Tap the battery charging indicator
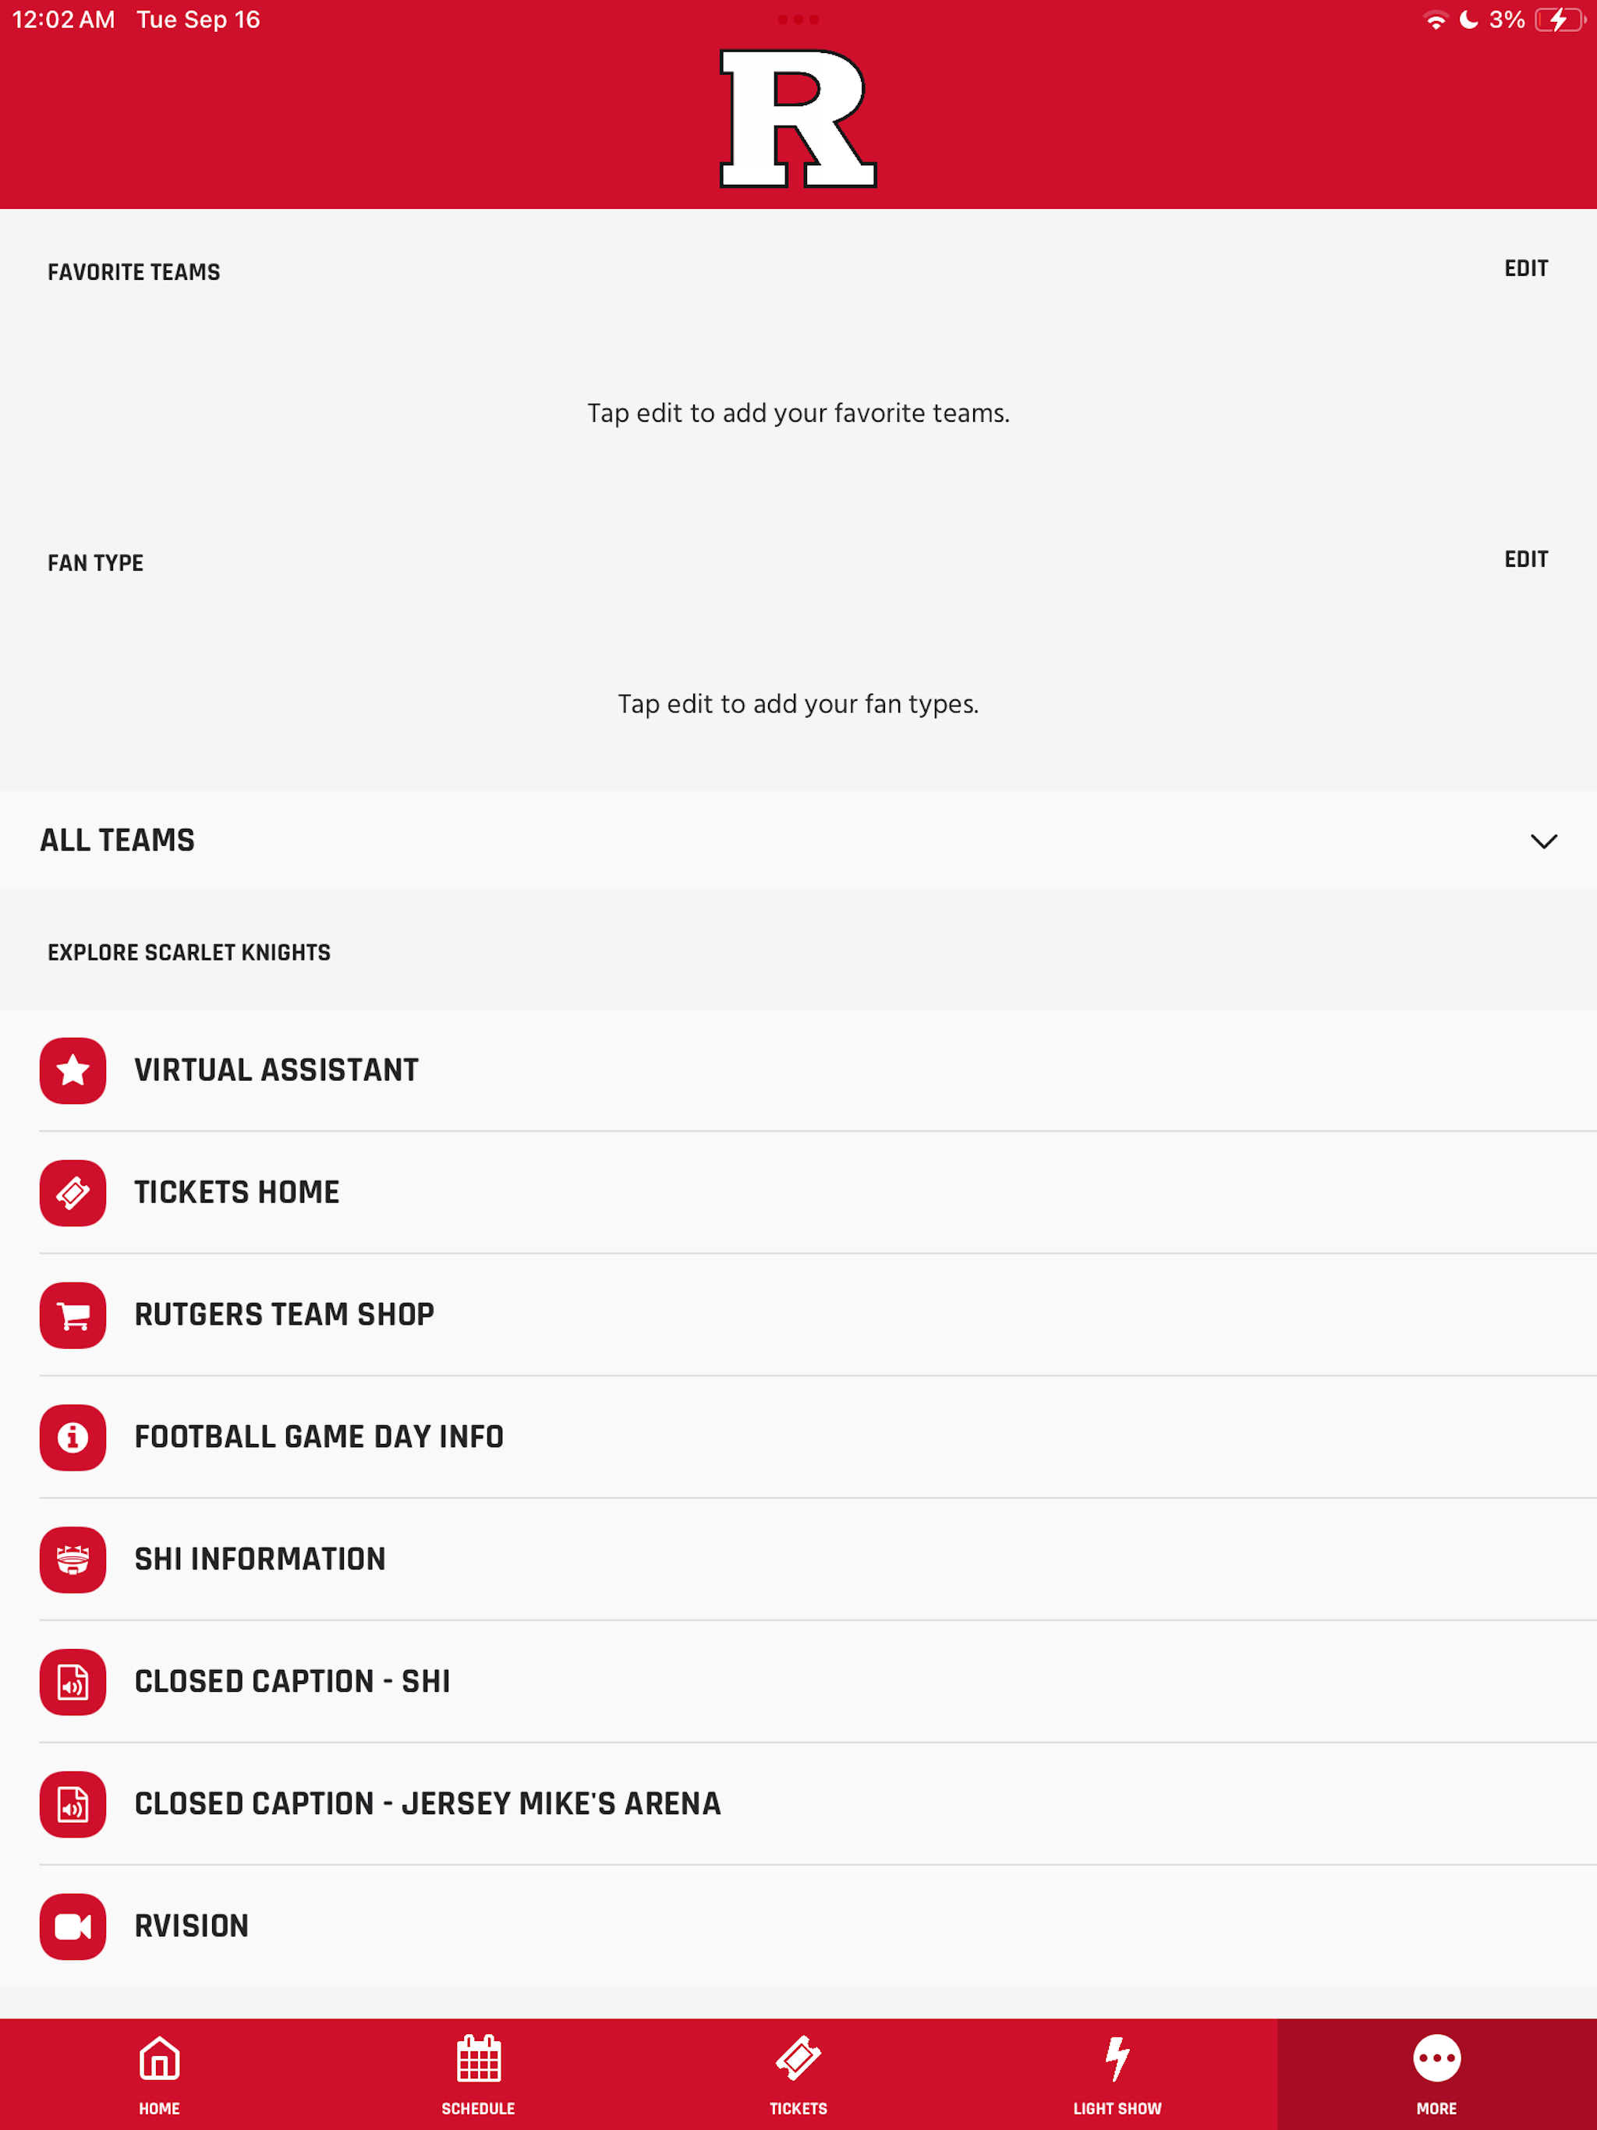The width and height of the screenshot is (1597, 2130). pyautogui.click(x=1560, y=20)
